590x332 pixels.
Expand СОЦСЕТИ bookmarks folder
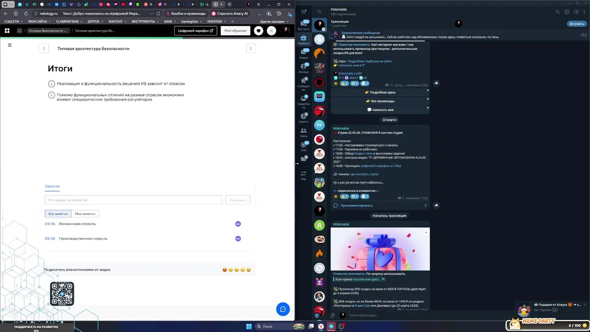point(14,21)
